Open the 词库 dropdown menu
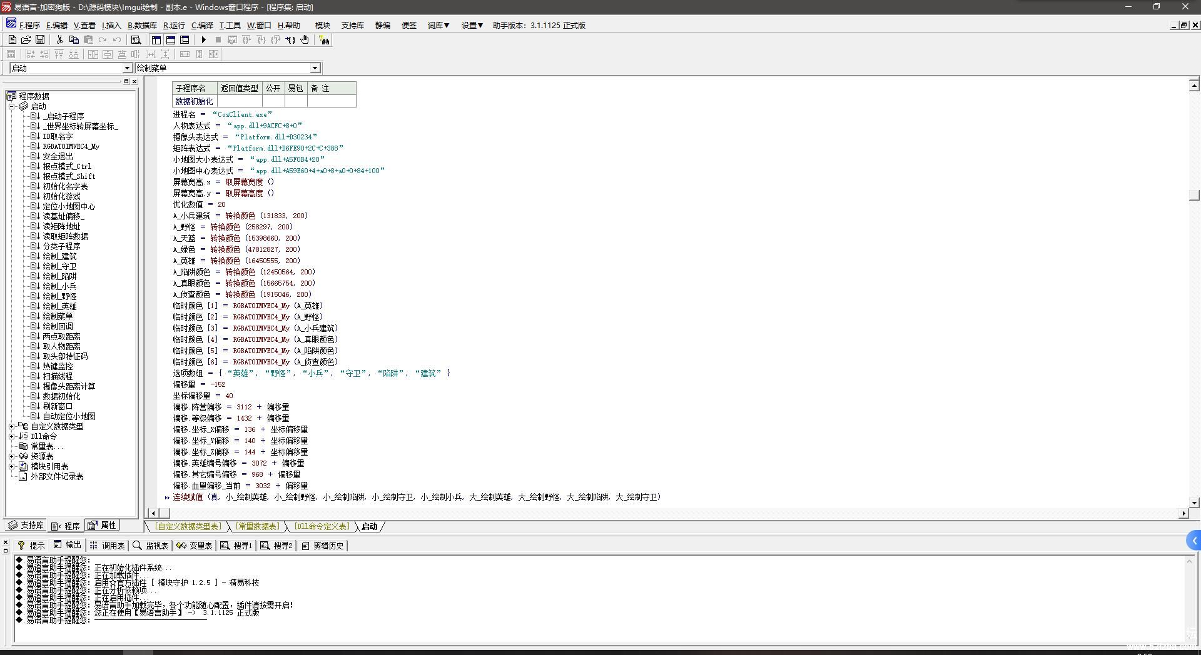Viewport: 1201px width, 655px height. pos(438,26)
